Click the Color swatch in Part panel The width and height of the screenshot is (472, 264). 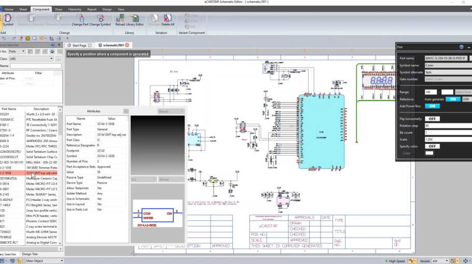click(429, 153)
